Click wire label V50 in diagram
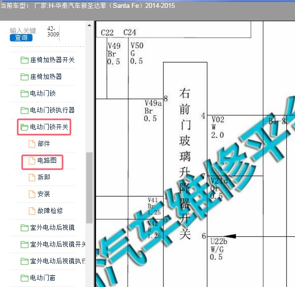This screenshot has width=295, height=287. coord(137,45)
